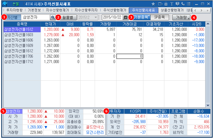Click the 현재가 column header
The height and width of the screenshot is (138, 213).
(50, 24)
